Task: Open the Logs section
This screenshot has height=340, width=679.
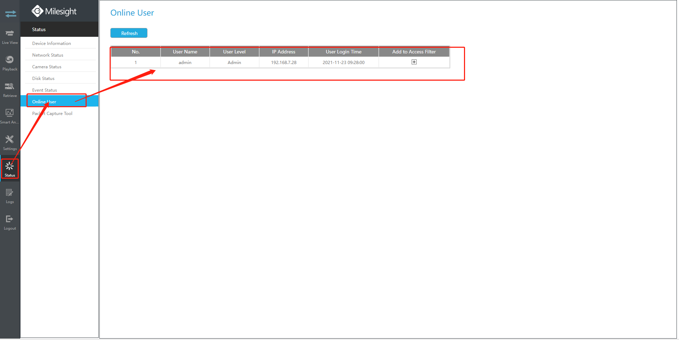Action: coord(10,196)
